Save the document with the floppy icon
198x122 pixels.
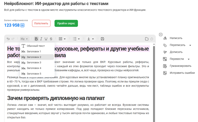[x=102, y=39]
